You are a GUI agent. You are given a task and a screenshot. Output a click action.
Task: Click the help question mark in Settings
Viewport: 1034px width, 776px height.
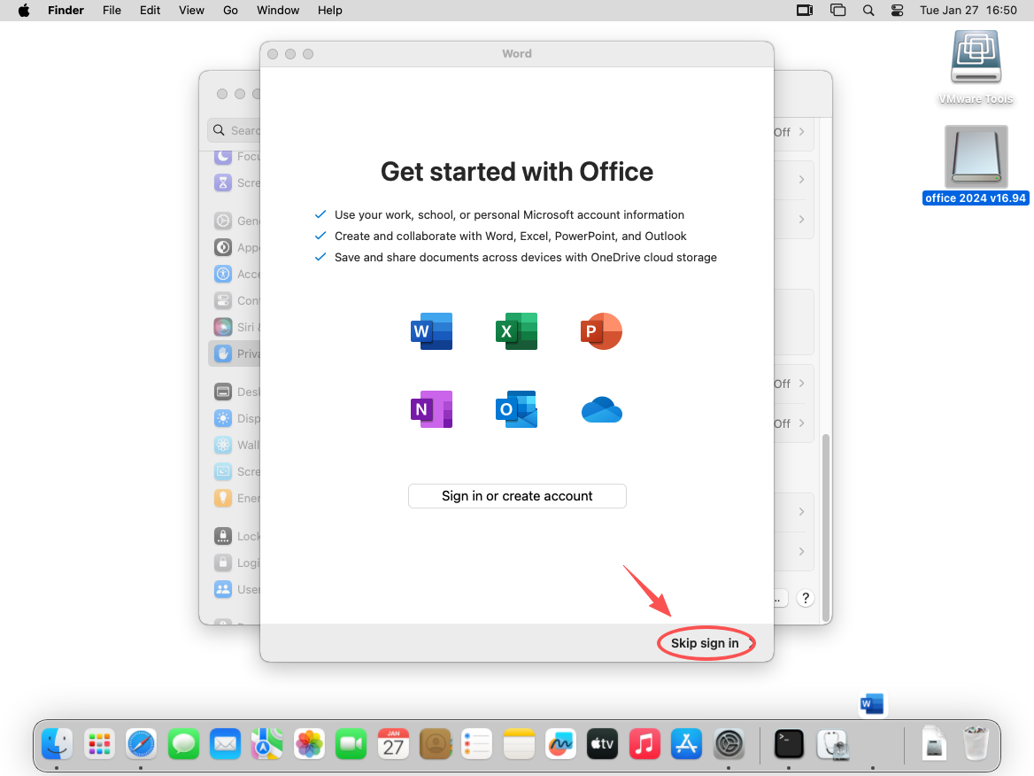[x=806, y=599]
